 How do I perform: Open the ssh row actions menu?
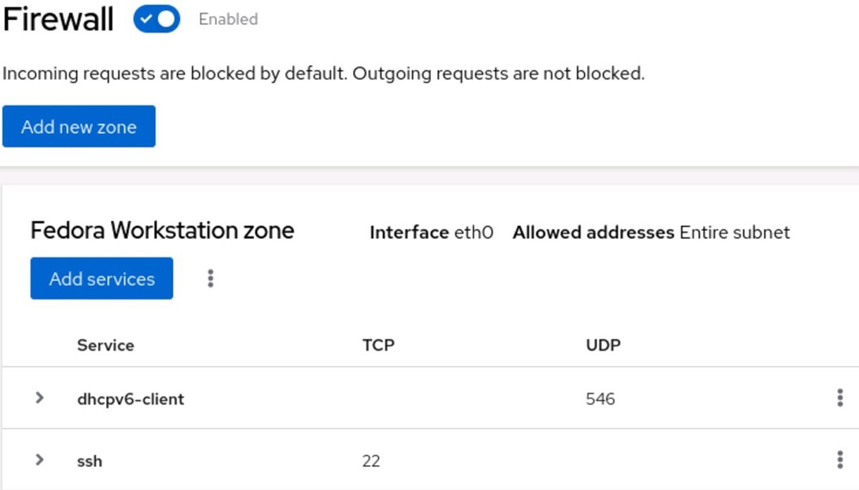[840, 460]
